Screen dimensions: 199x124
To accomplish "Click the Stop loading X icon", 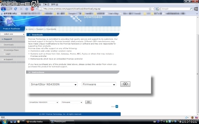I will point(21,9).
